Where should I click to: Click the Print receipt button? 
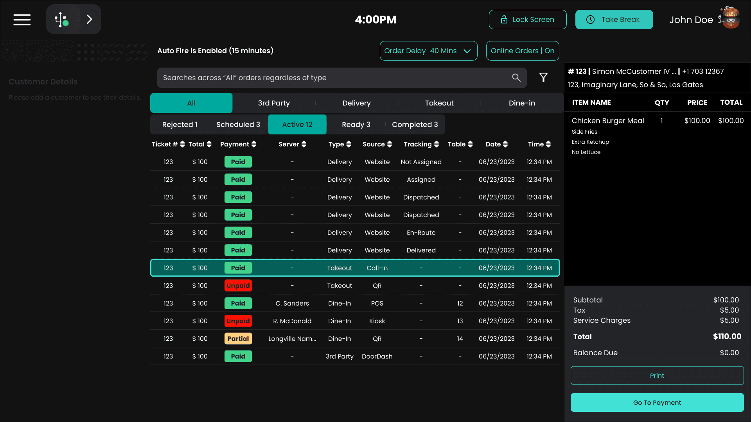(657, 376)
